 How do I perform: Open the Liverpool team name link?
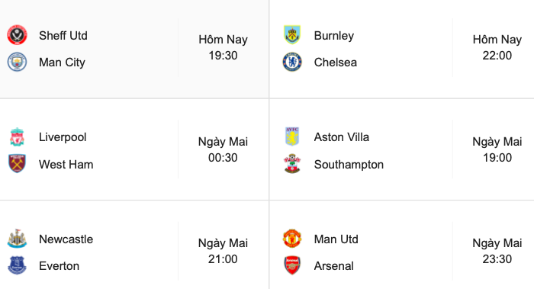(x=63, y=137)
